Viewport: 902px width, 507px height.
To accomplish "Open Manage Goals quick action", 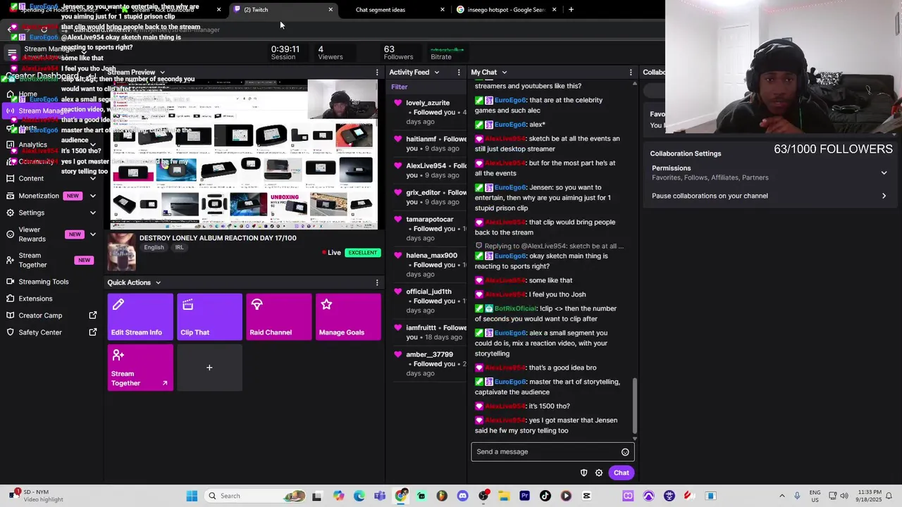I will click(x=348, y=317).
